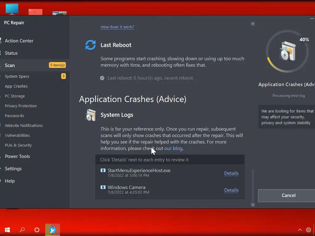
Task: Select Vulnerabilities scan category
Action: pos(17,135)
